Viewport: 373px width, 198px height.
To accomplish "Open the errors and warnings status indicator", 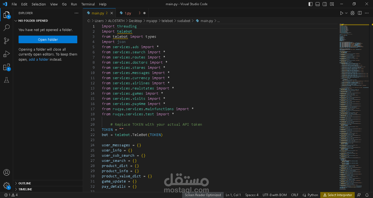I will pos(11,195).
